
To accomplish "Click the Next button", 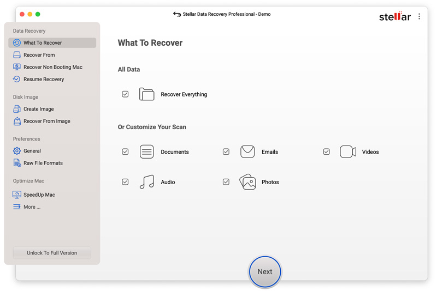I will coord(265,271).
